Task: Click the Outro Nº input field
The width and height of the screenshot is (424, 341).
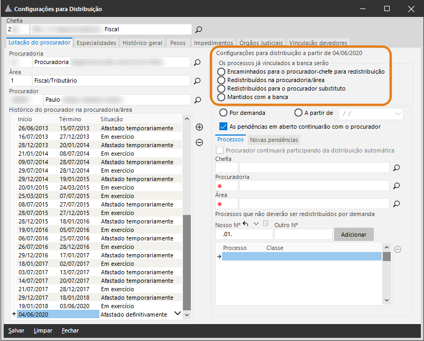Action: coord(303,234)
